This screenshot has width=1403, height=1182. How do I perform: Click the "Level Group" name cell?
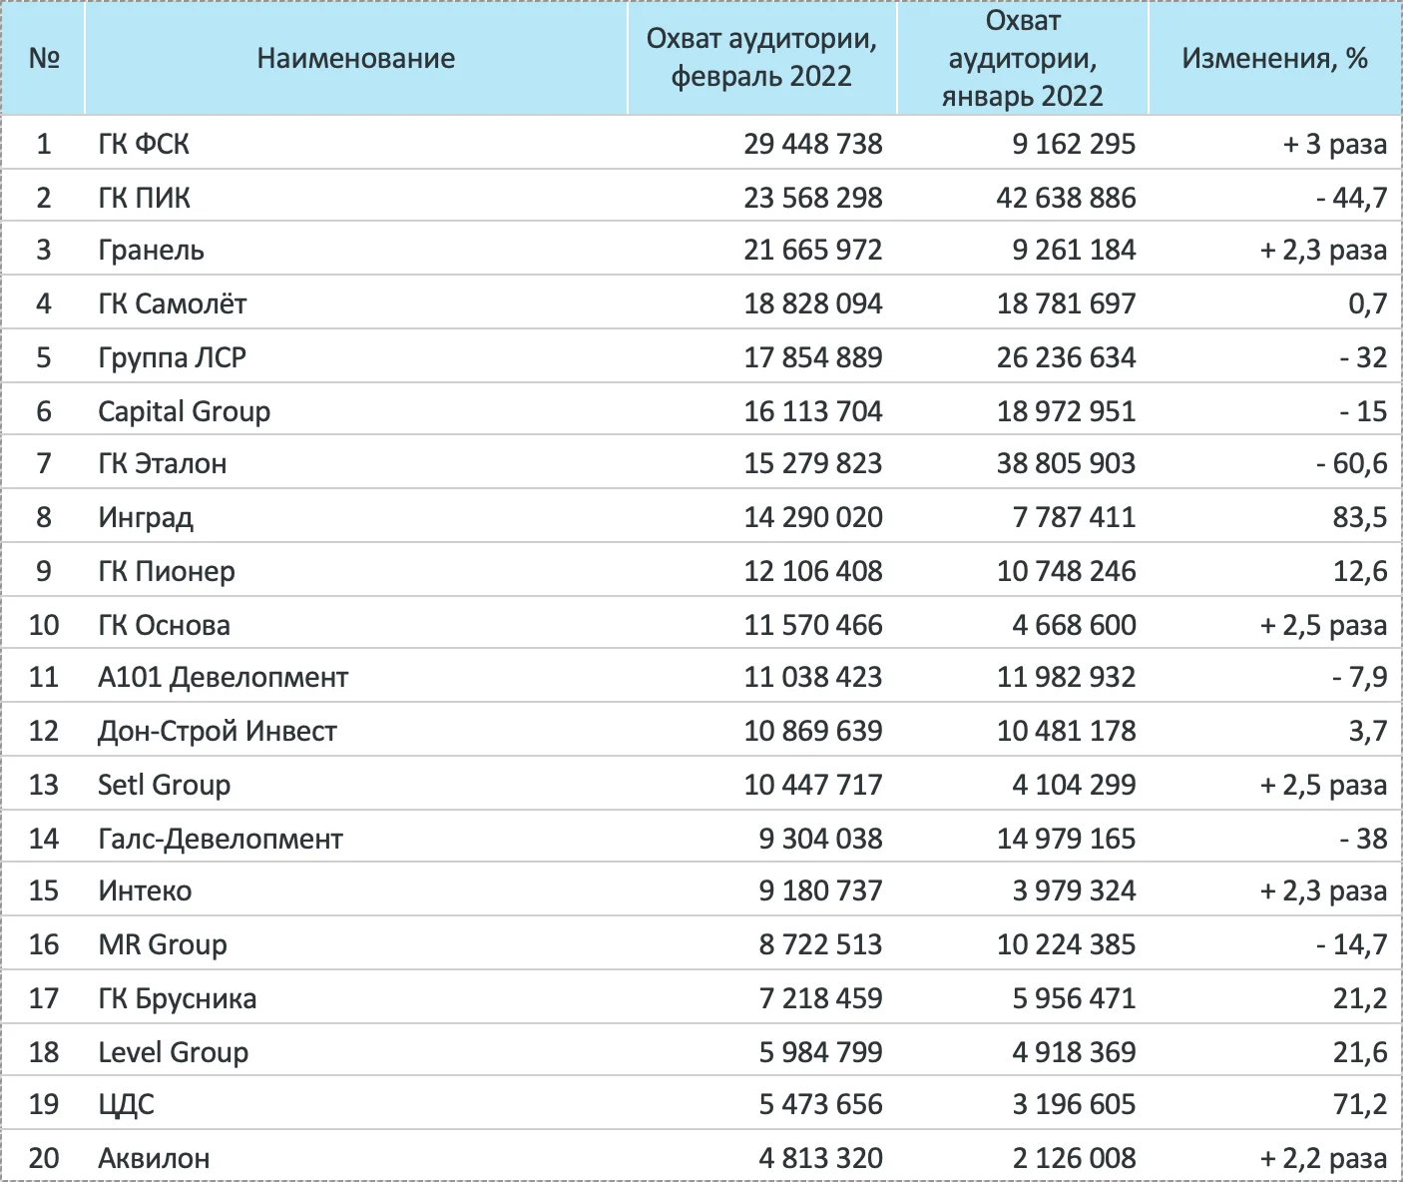[173, 1052]
